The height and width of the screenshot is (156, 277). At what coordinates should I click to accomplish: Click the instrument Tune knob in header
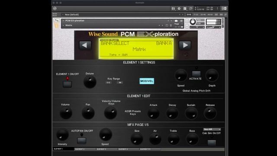pyautogui.click(x=193, y=22)
